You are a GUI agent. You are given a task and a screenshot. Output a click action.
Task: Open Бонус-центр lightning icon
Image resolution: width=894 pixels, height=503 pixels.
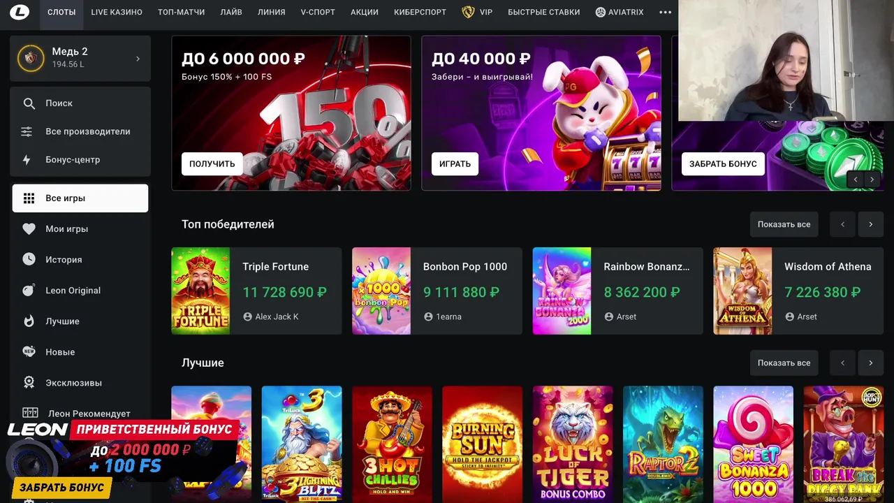point(27,160)
